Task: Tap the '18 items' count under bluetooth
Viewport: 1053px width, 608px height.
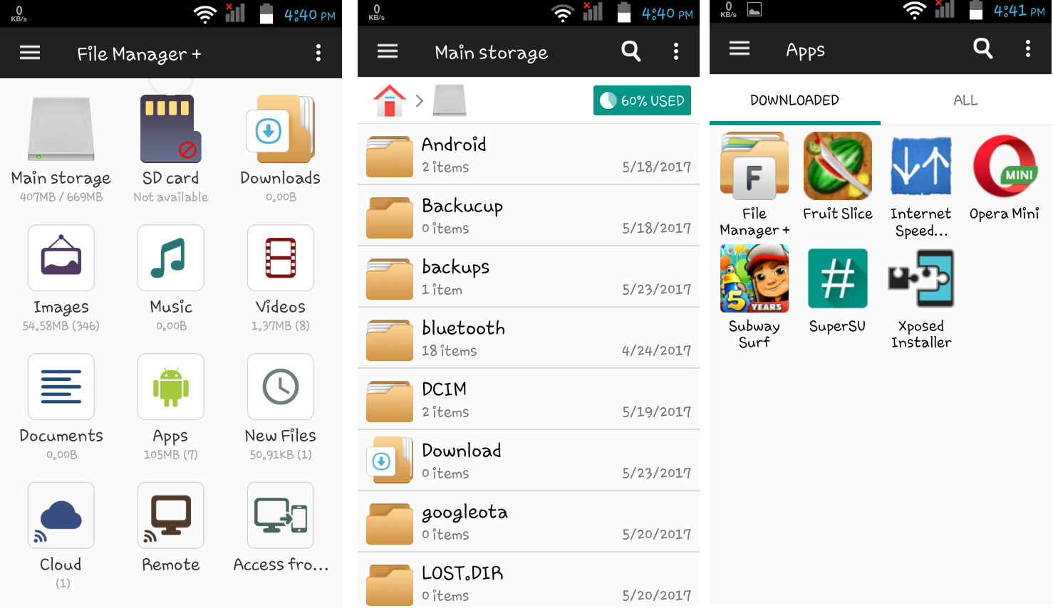Action: click(x=450, y=351)
